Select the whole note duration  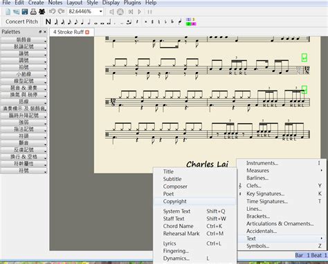click(x=95, y=23)
